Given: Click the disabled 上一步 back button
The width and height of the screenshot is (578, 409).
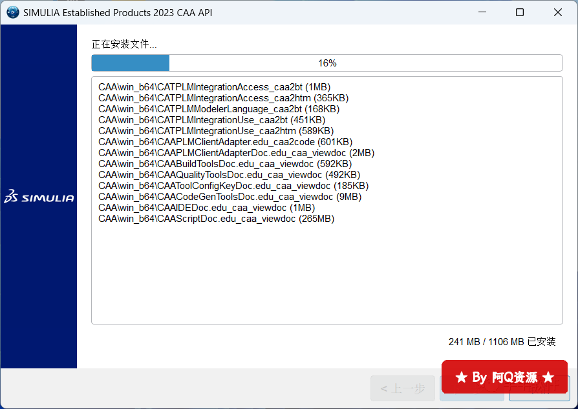Looking at the screenshot, I should (x=402, y=388).
